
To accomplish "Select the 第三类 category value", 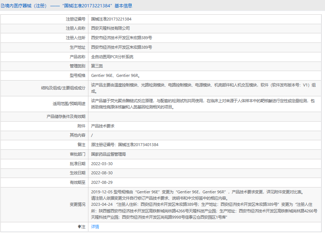I will tap(97, 66).
